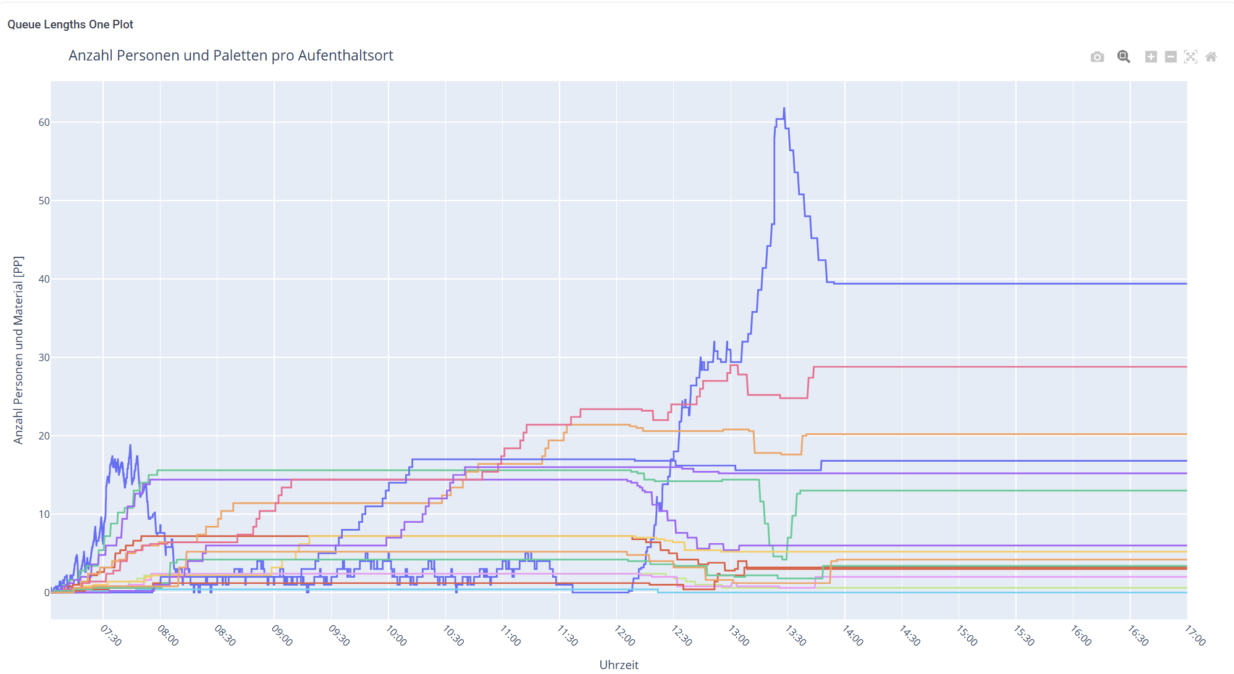Click the 10:00 x-axis tick label

point(397,636)
